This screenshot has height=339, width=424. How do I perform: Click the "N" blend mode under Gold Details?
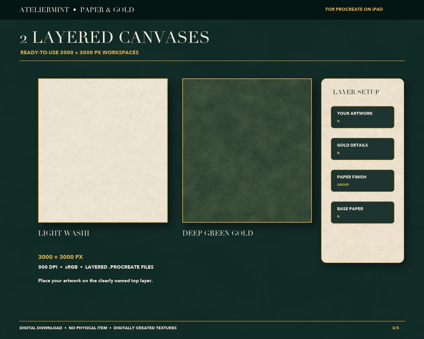(338, 153)
